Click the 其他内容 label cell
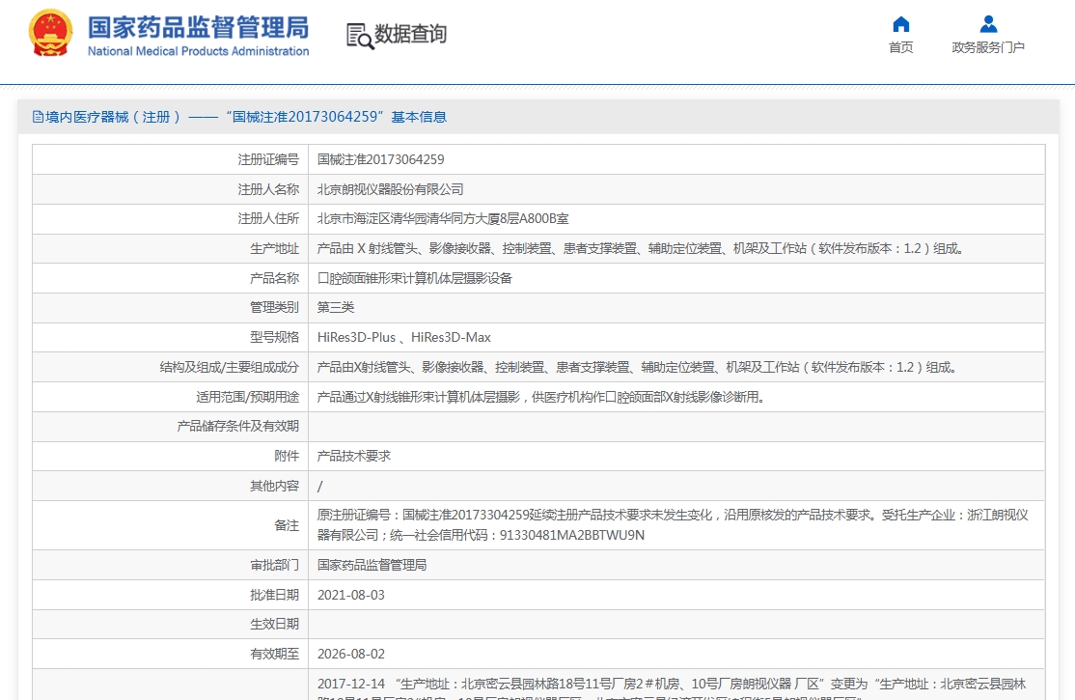This screenshot has height=700, width=1075. point(170,486)
